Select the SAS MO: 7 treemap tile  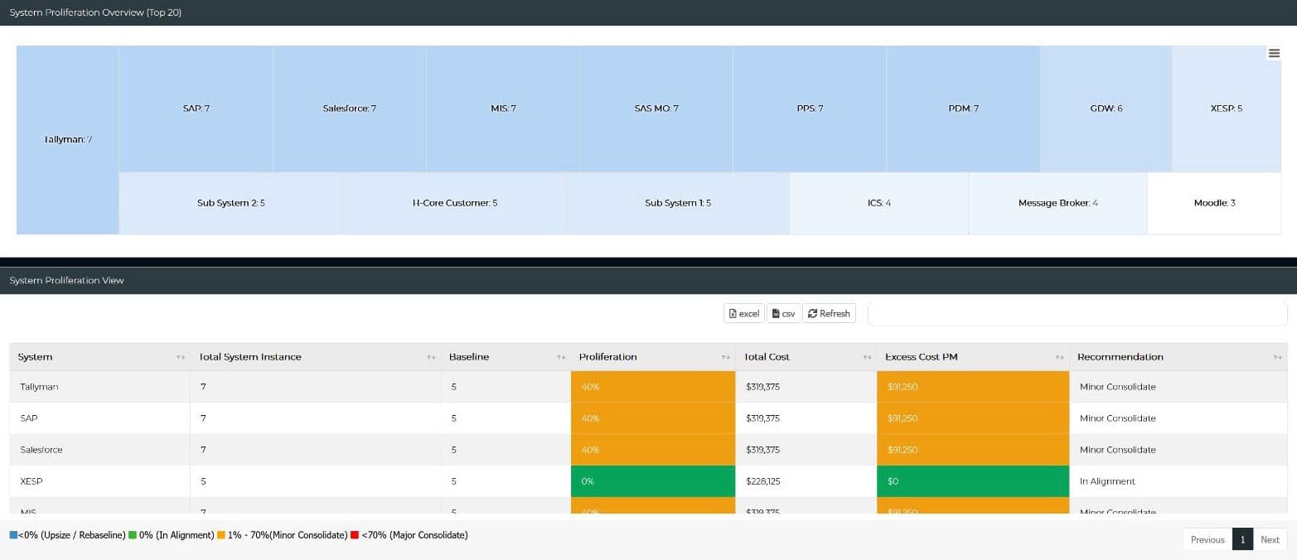[656, 109]
